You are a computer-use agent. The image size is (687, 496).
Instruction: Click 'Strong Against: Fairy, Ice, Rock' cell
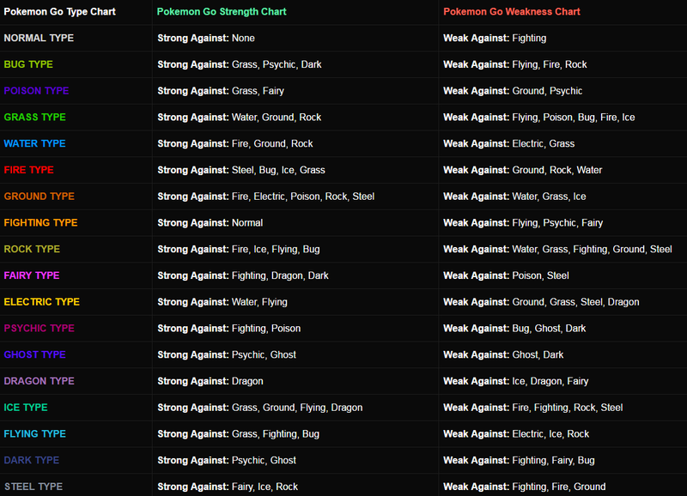(x=228, y=487)
